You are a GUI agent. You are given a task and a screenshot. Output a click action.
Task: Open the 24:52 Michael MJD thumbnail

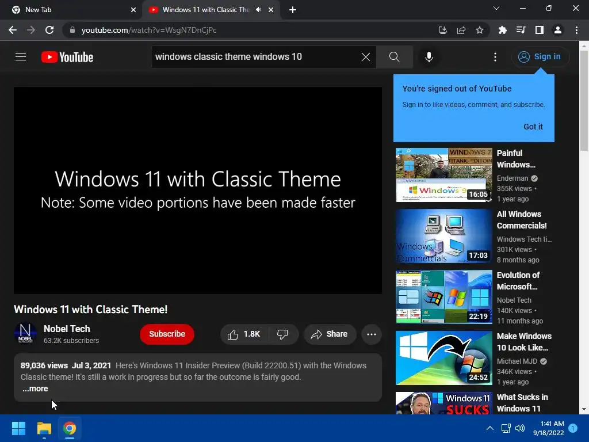click(x=443, y=358)
